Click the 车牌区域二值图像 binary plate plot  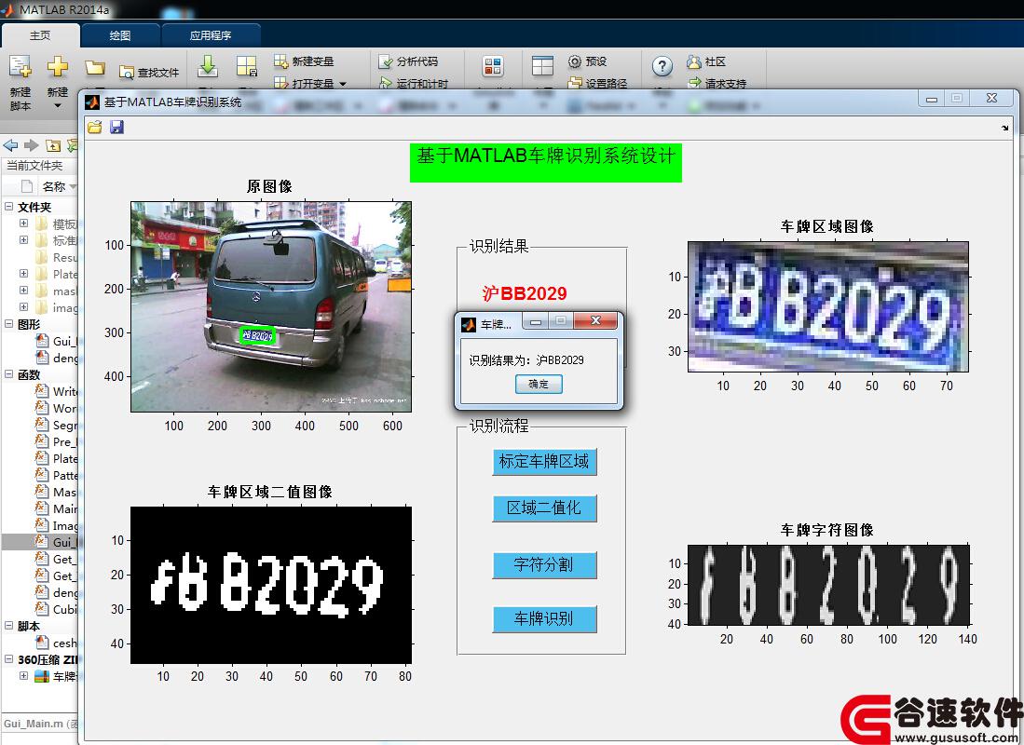(x=271, y=585)
